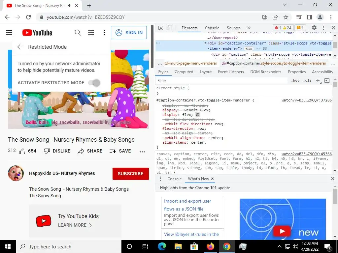Bookmark this page star icon

[286, 17]
